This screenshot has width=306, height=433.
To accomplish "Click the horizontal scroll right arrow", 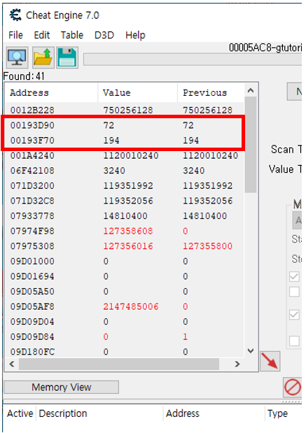I will (237, 364).
